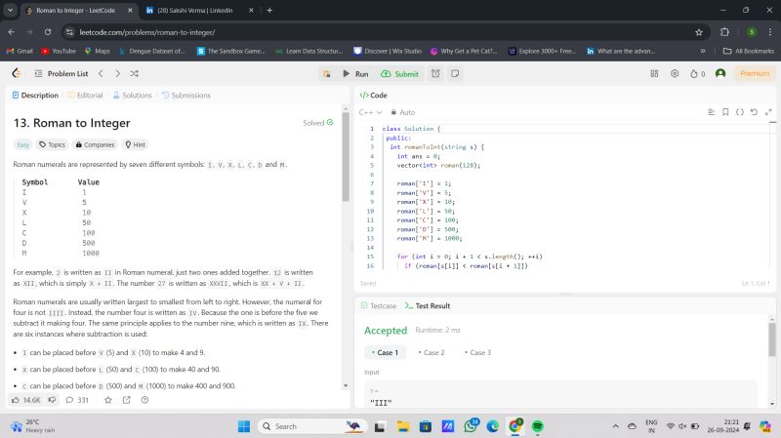Switch to the Solutions tab
Viewport: 781px width, 438px height.
pos(133,95)
